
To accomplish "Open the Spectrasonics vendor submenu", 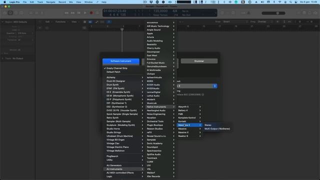I will [x=160, y=151].
